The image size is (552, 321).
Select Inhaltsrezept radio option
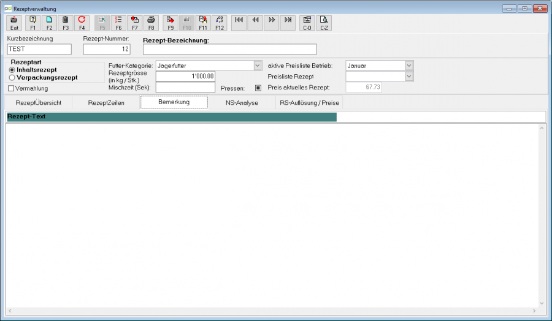[x=12, y=70]
